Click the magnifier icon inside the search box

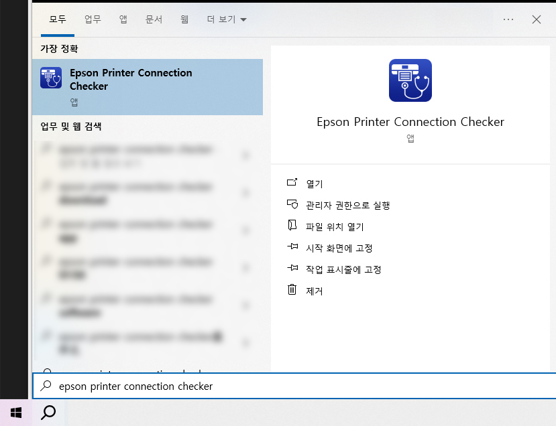[46, 386]
